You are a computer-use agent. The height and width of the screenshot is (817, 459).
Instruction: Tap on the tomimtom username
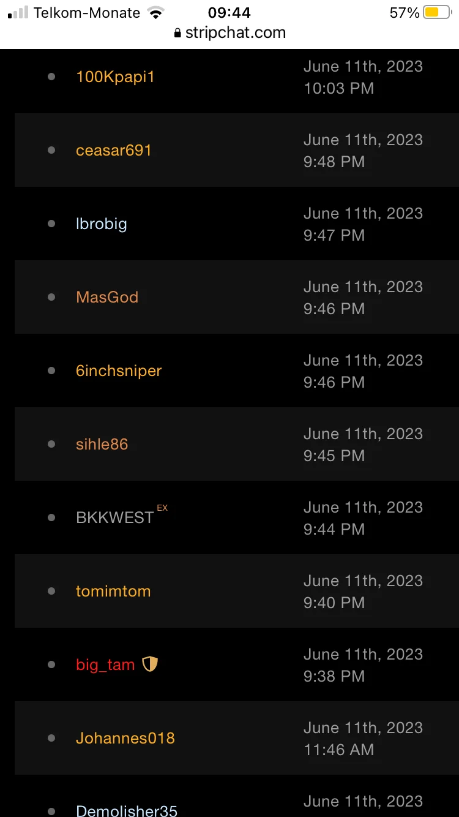[113, 592]
